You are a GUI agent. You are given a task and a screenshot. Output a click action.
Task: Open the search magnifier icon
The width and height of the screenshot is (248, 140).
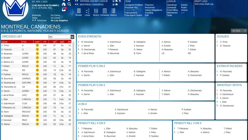click(x=69, y=4)
